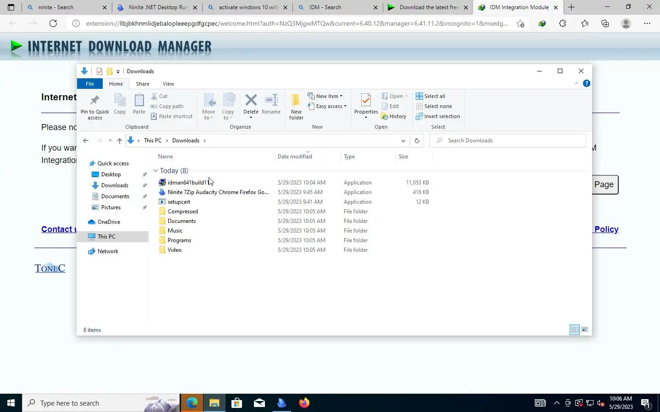Open the Move to dropdown
This screenshot has height=412, width=660.
[209, 106]
